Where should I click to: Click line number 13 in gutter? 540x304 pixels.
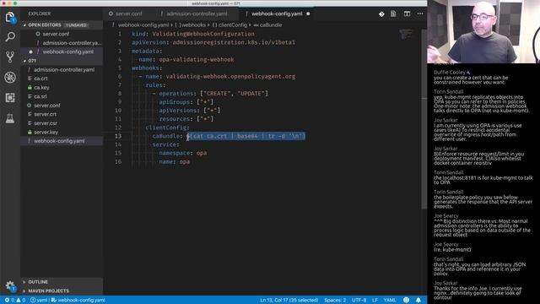pyautogui.click(x=118, y=136)
